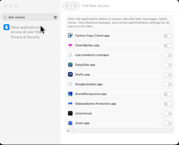This screenshot has height=145, width=179.
Task: Select the 'com.bombich.ccchelper' row text
Action: (x=92, y=55)
